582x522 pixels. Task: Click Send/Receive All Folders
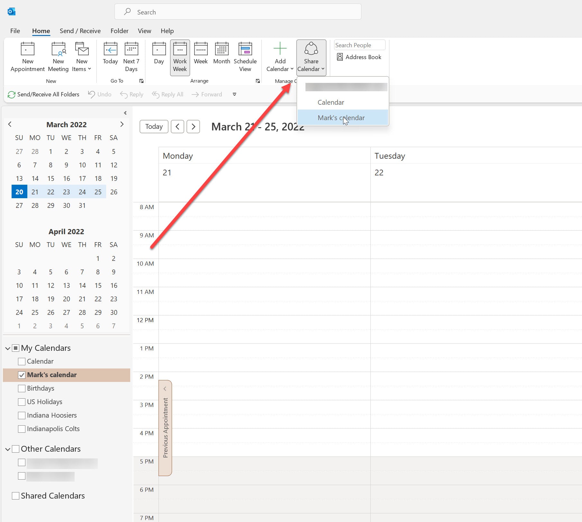[44, 94]
